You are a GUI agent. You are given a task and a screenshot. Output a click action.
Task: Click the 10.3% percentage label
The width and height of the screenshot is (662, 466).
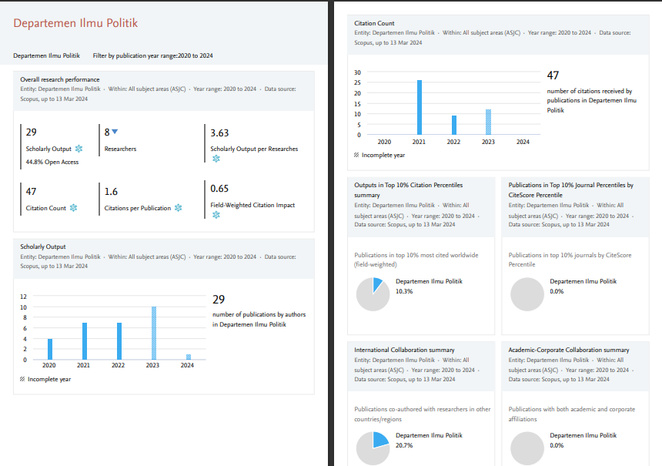pos(404,291)
